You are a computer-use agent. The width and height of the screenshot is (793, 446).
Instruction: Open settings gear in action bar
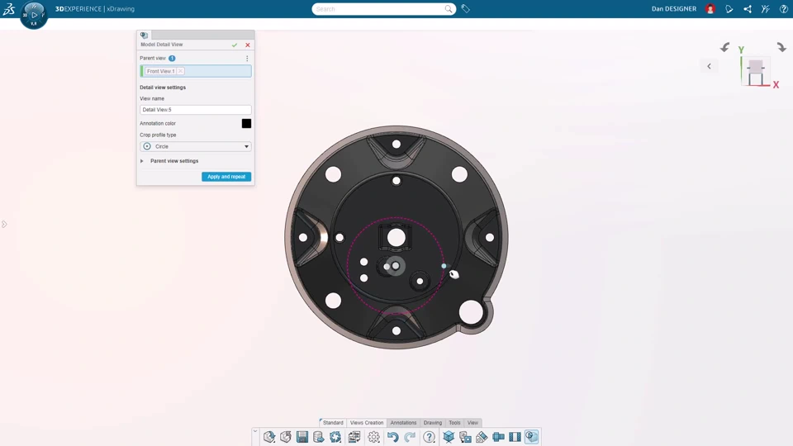click(x=373, y=437)
